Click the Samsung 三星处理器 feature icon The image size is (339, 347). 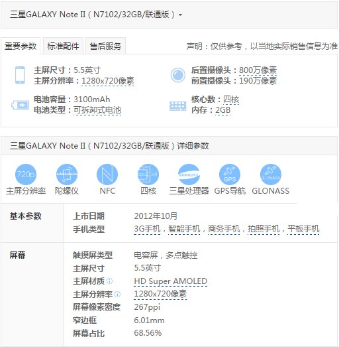click(189, 174)
